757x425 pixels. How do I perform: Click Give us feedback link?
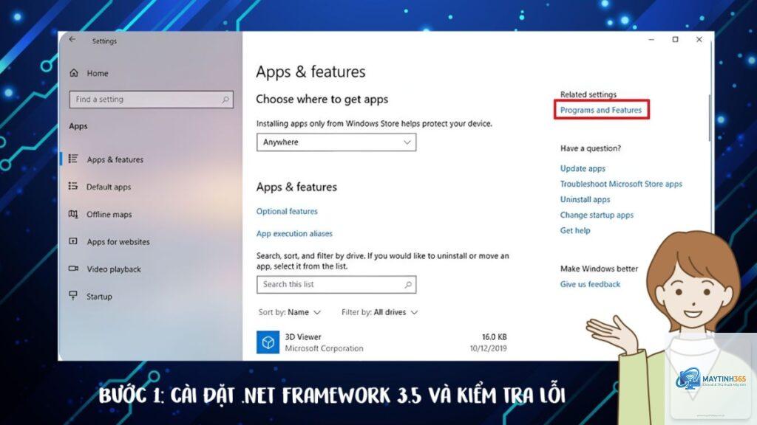(x=590, y=284)
